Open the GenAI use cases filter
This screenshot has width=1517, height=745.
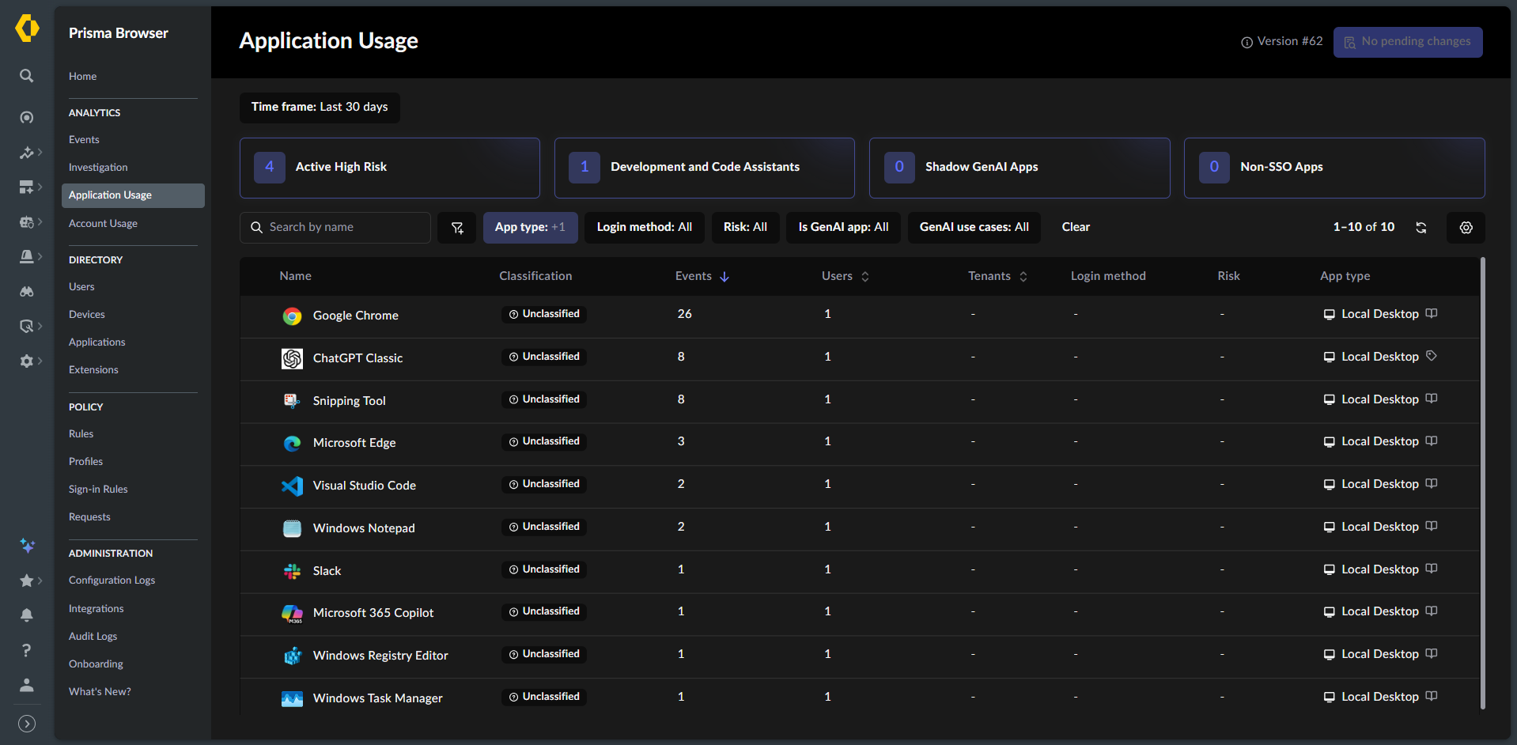[974, 228]
